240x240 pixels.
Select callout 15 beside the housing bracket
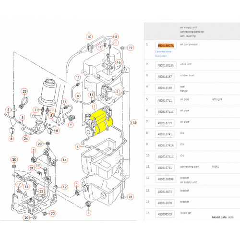pyautogui.click(x=134, y=123)
